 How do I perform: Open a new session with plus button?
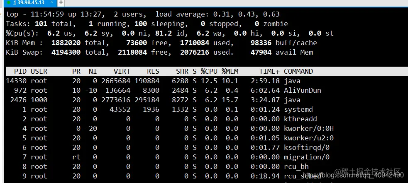[x=61, y=2]
